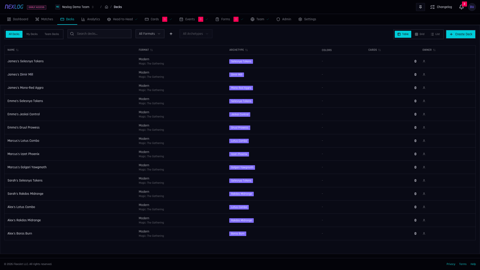This screenshot has height=270, width=480.
Task: Sort by Name column arrows
Action: tap(17, 50)
